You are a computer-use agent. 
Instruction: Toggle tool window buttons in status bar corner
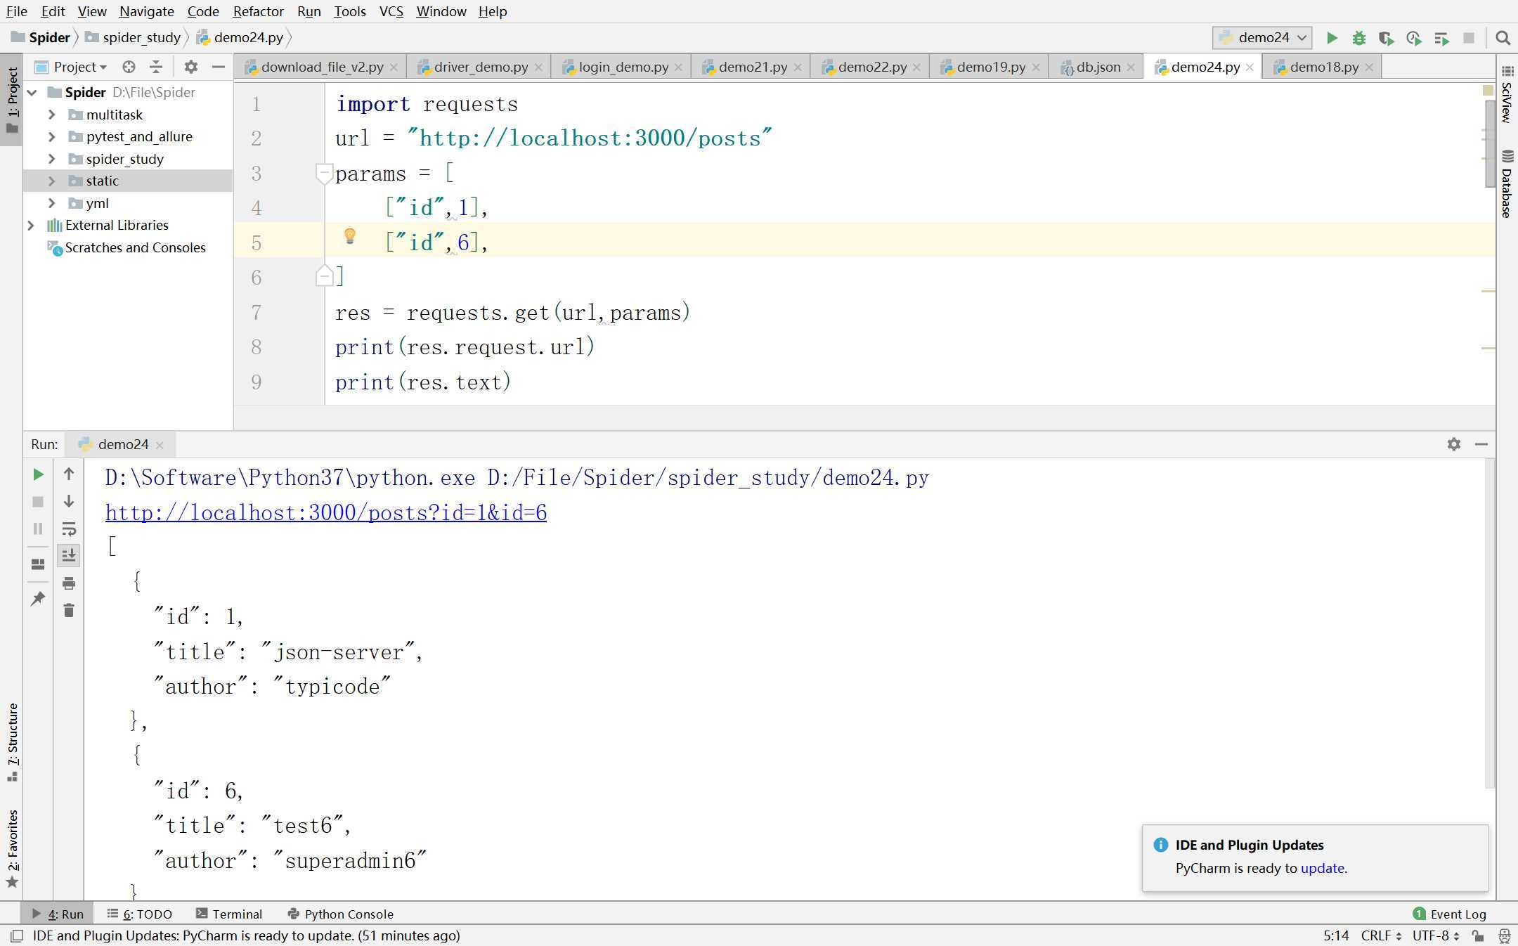point(17,935)
